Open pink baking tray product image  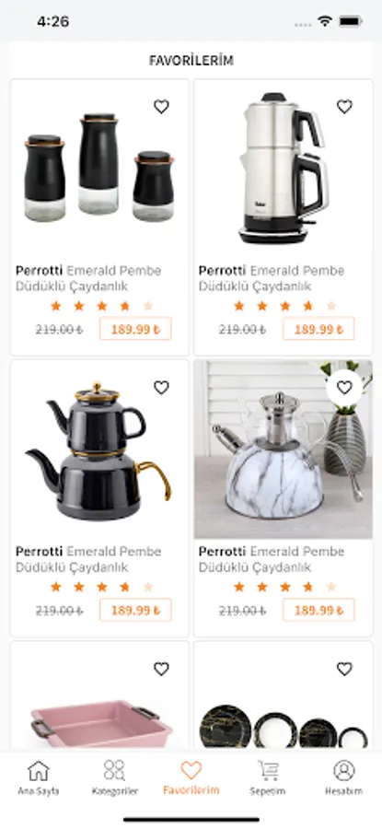[101, 724]
